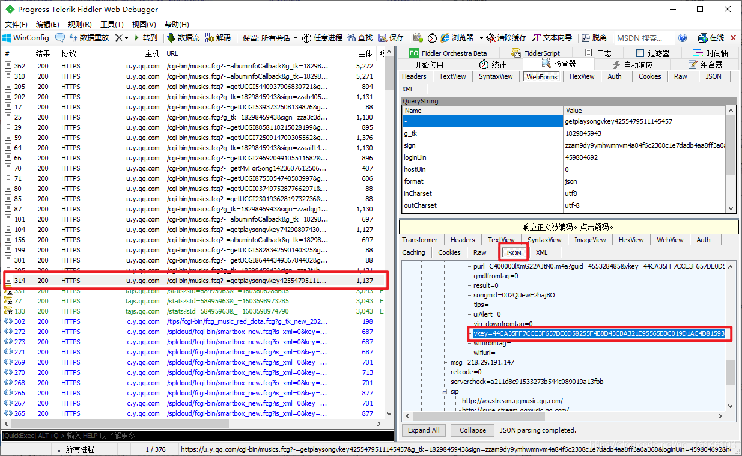Switch to the 组合器 composer tab
The height and width of the screenshot is (456, 742).
(x=705, y=64)
